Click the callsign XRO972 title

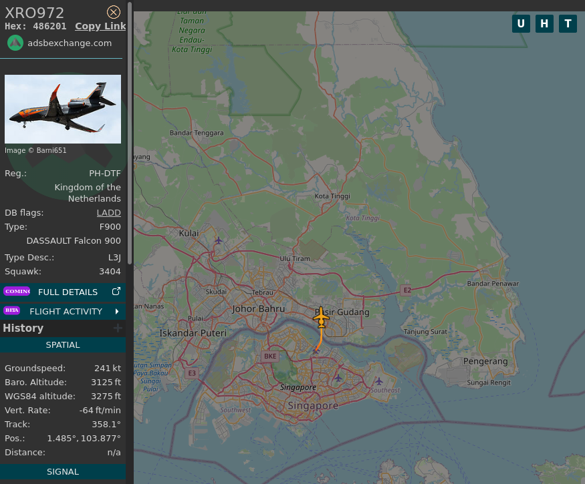pos(34,13)
